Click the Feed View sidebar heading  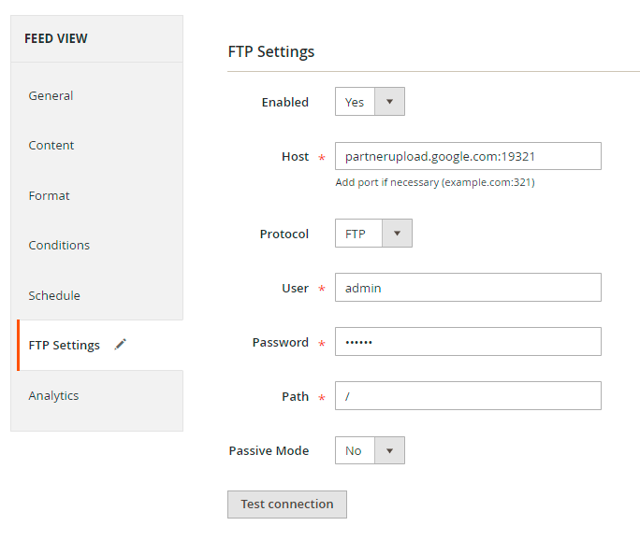click(x=56, y=38)
